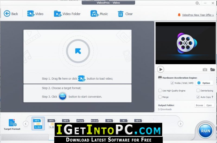Open the folder icon below the preview

pyautogui.click(x=212, y=69)
